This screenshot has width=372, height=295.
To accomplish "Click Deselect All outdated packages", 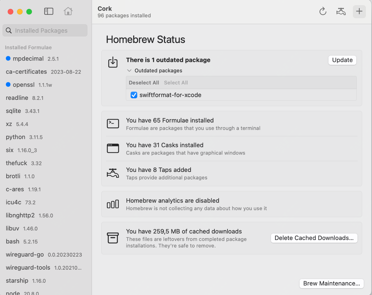I will pyautogui.click(x=144, y=83).
